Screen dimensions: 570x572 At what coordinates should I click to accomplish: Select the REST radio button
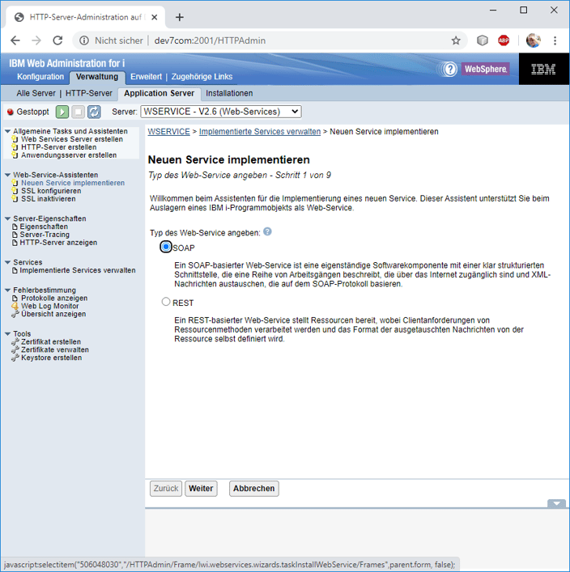pos(166,302)
